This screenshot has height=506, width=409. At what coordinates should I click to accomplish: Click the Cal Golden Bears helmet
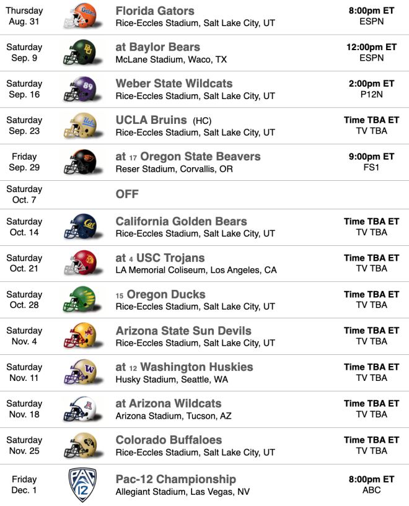coord(82,226)
